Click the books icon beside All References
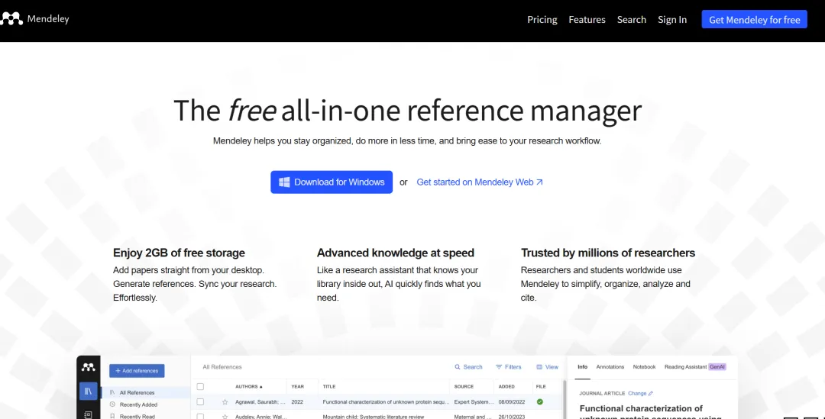 [112, 393]
